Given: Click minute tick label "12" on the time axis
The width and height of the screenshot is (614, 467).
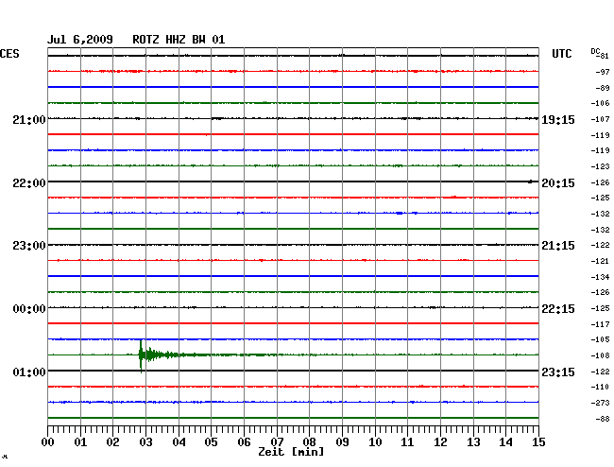Looking at the screenshot, I should coord(440,442).
